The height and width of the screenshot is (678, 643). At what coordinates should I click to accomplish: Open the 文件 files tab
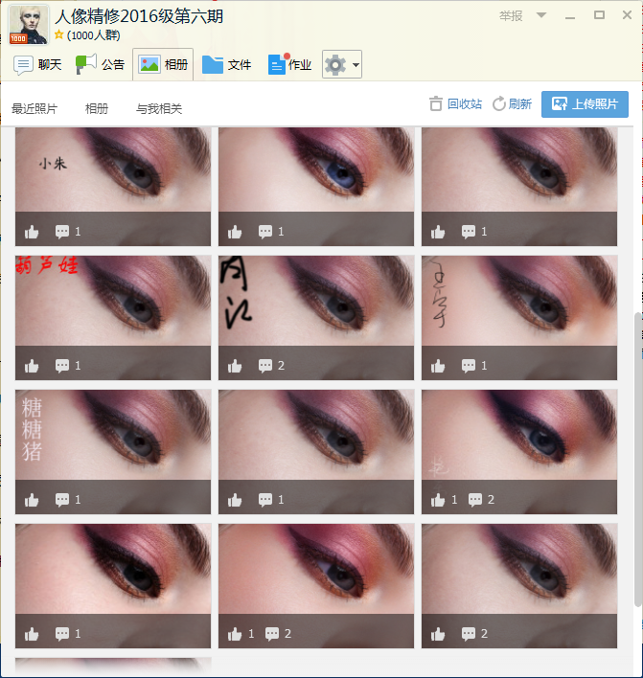226,65
